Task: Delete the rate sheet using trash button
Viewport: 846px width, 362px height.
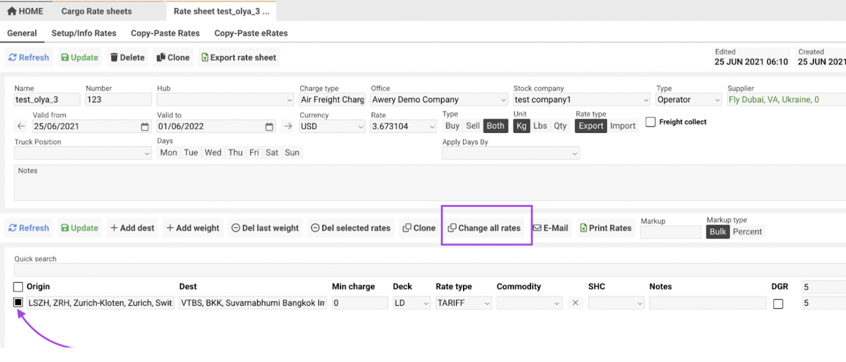Action: [x=127, y=57]
